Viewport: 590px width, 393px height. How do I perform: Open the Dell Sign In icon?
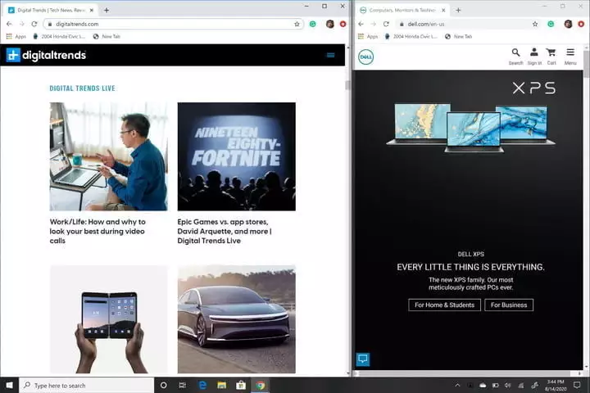pyautogui.click(x=534, y=55)
